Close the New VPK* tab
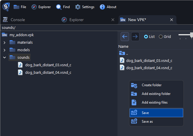Screen dimensions: 193x136 pyautogui.click(x=172, y=20)
